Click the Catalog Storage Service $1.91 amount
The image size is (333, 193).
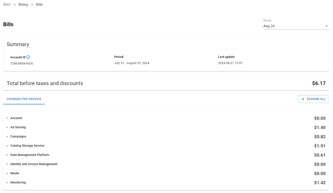[320, 146]
